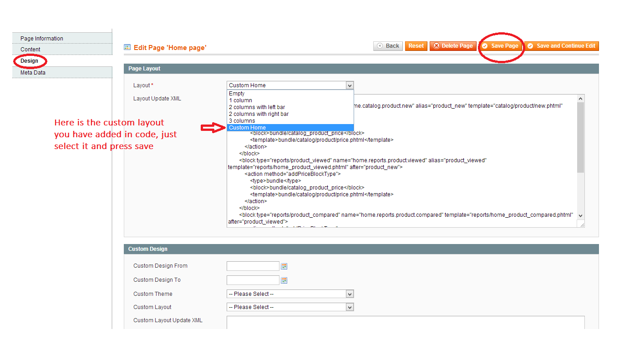Click the Custom Design From date field

point(253,266)
